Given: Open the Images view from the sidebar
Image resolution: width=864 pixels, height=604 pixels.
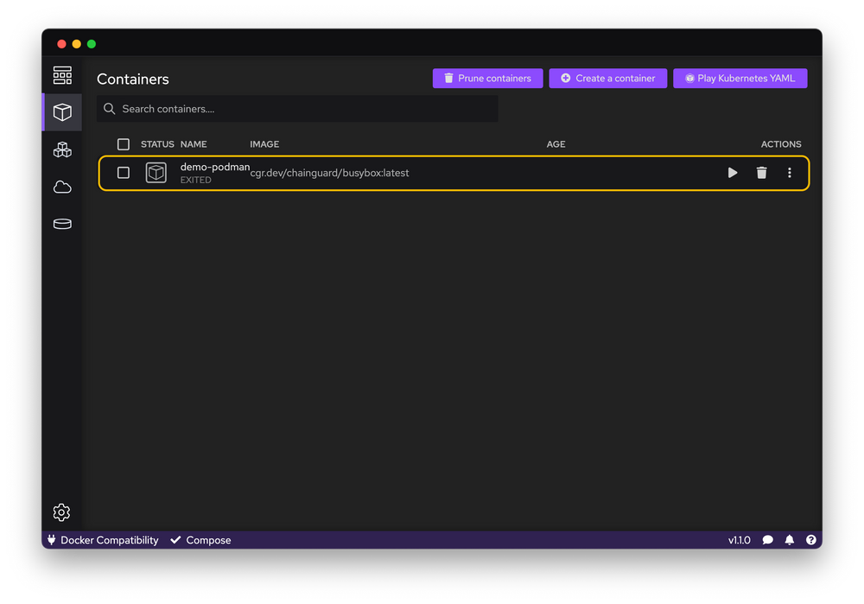Looking at the screenshot, I should tap(61, 187).
